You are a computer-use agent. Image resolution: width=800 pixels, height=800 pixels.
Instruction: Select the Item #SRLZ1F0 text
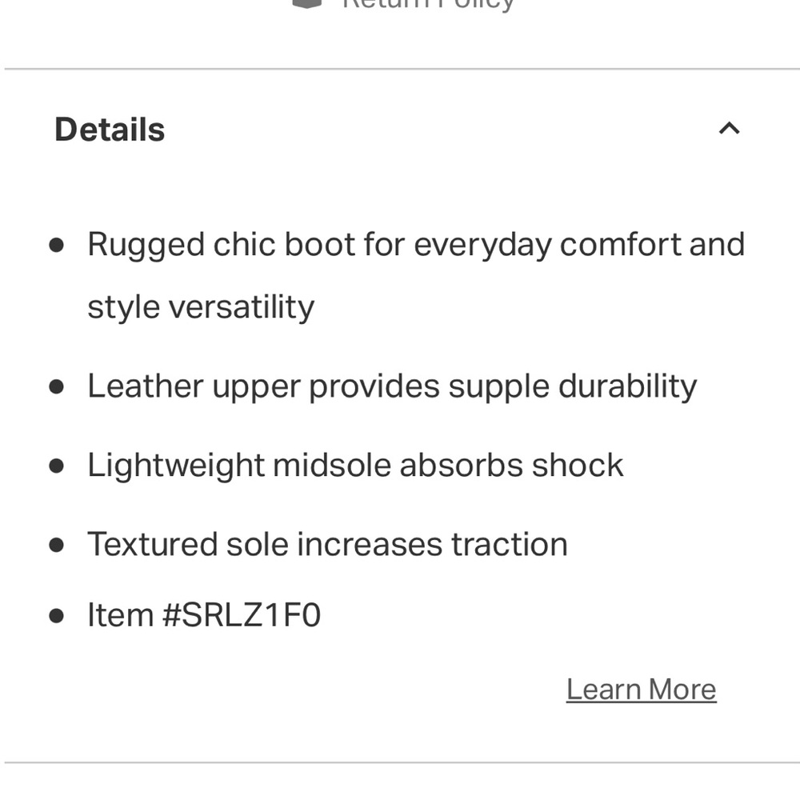[x=203, y=615]
